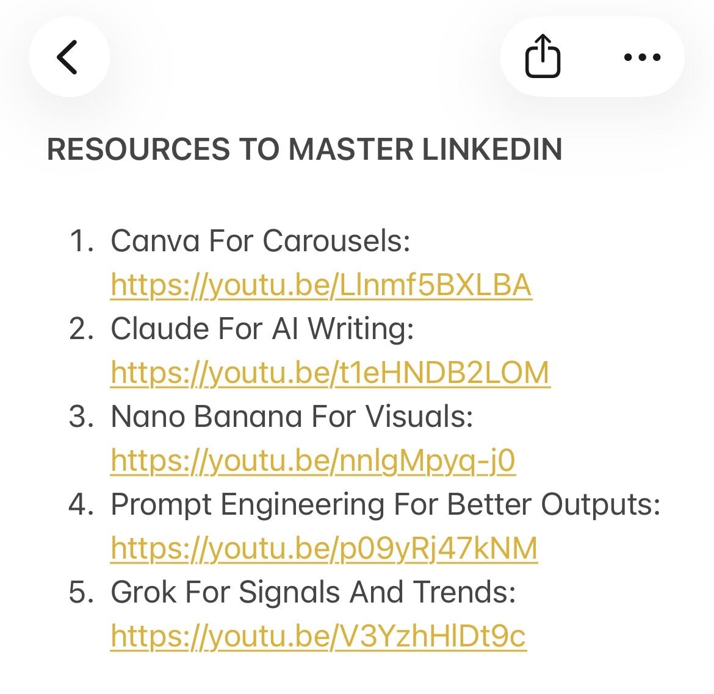Select the "Grok For Signals And Trends:" line
This screenshot has width=714, height=694.
[313, 592]
